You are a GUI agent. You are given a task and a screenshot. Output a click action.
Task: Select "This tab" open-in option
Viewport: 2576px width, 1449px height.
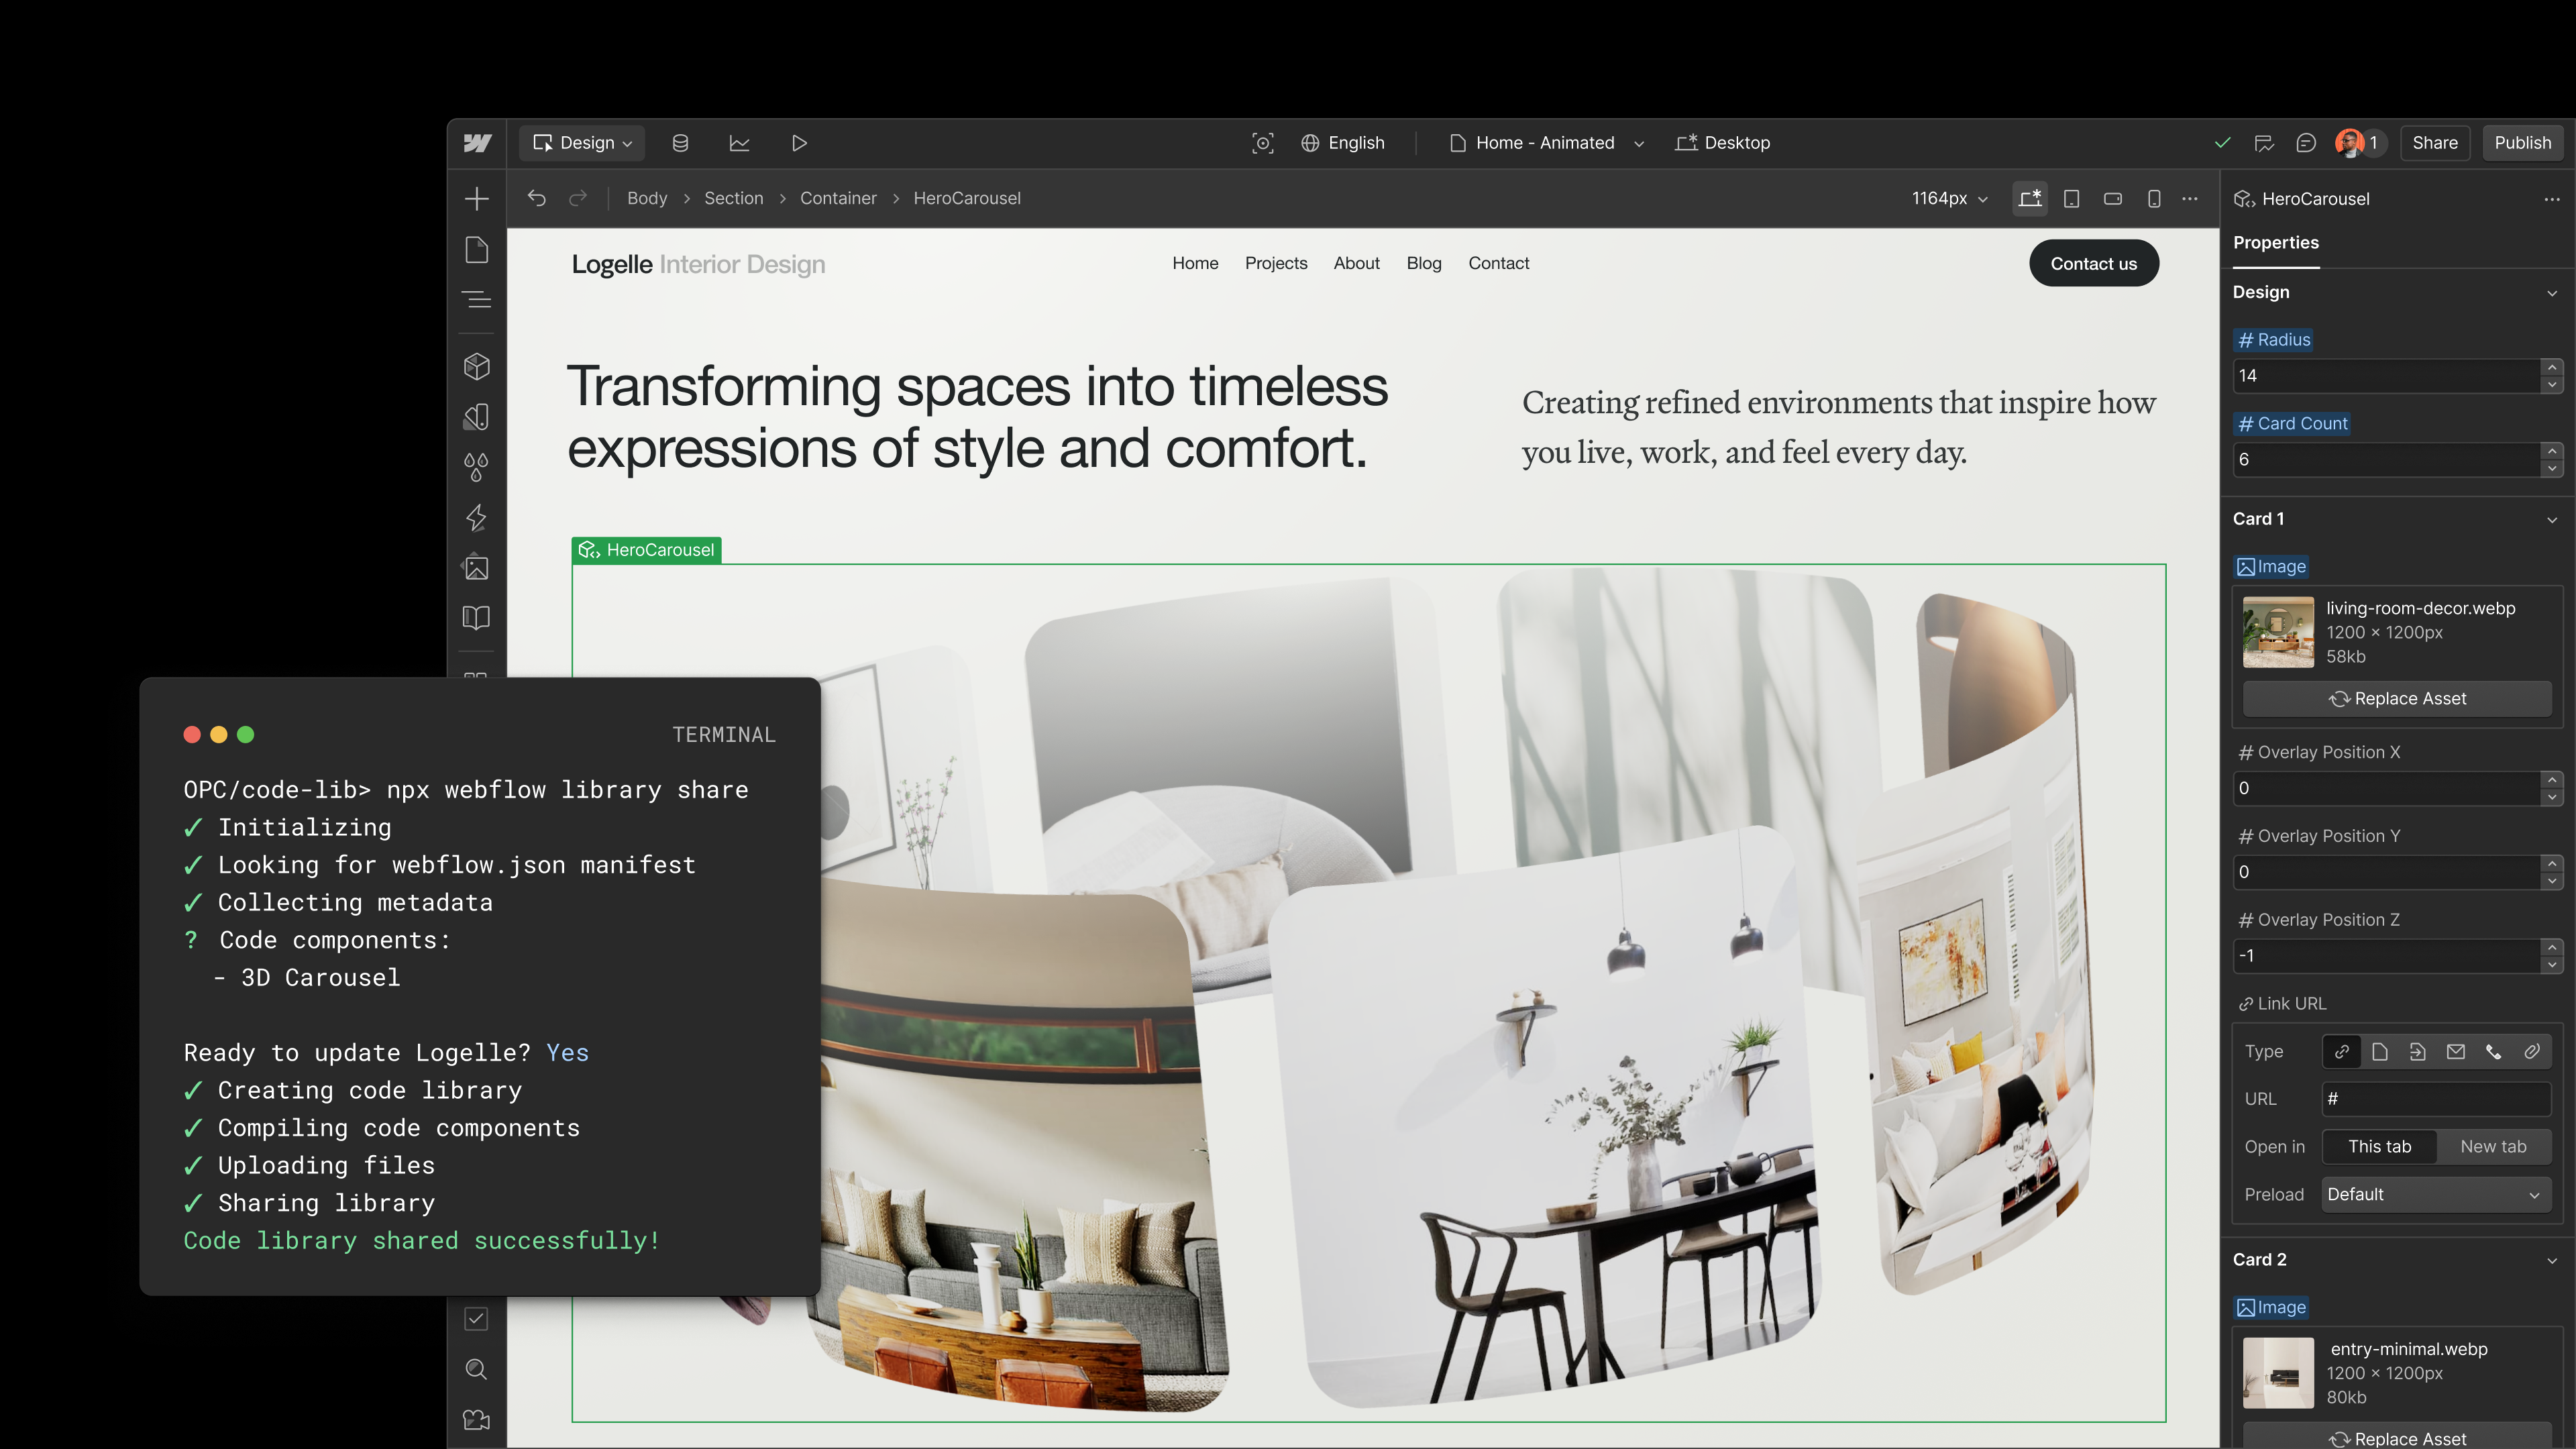point(2379,1147)
